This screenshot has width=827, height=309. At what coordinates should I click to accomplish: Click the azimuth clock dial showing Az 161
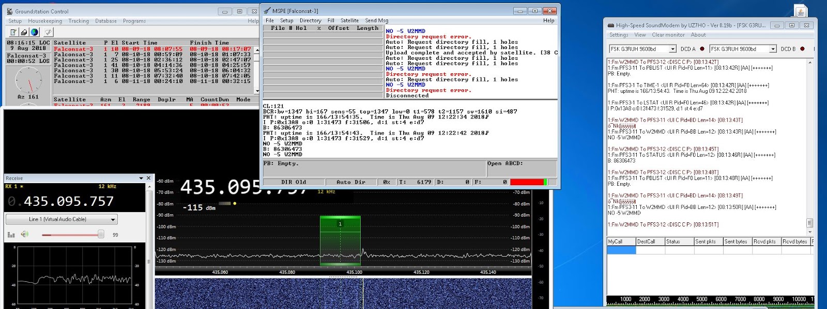[28, 80]
